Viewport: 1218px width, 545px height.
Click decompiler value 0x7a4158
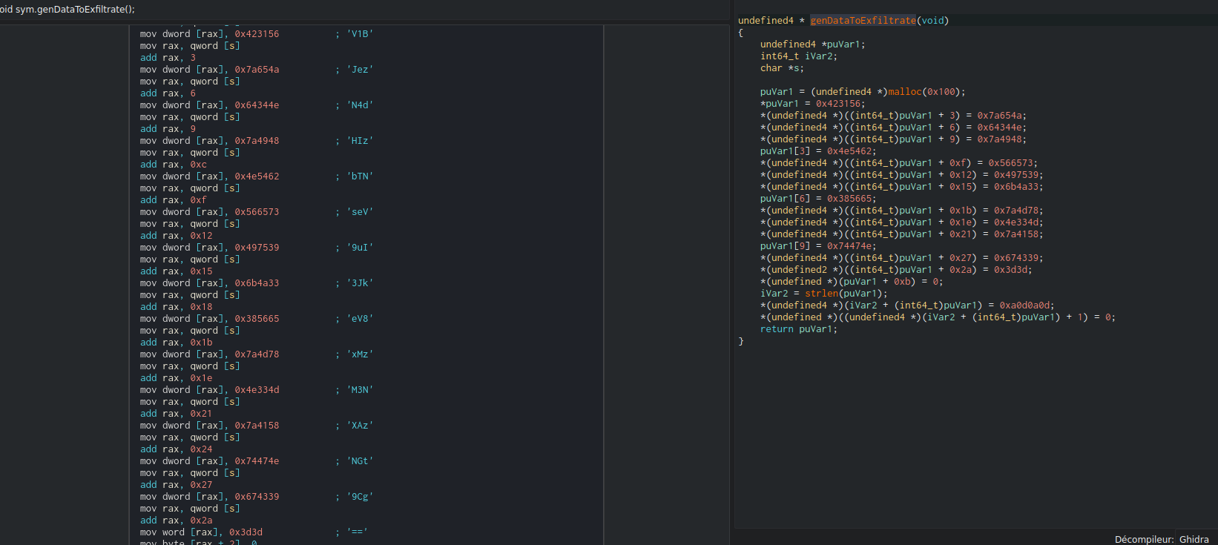[1016, 234]
